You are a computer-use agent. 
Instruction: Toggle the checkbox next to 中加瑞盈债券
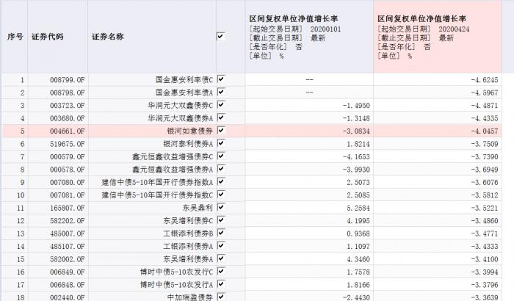pyautogui.click(x=220, y=297)
